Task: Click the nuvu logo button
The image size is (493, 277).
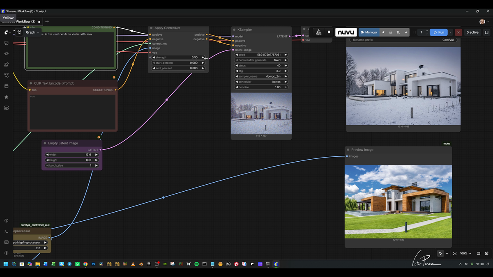Action: coord(346,32)
